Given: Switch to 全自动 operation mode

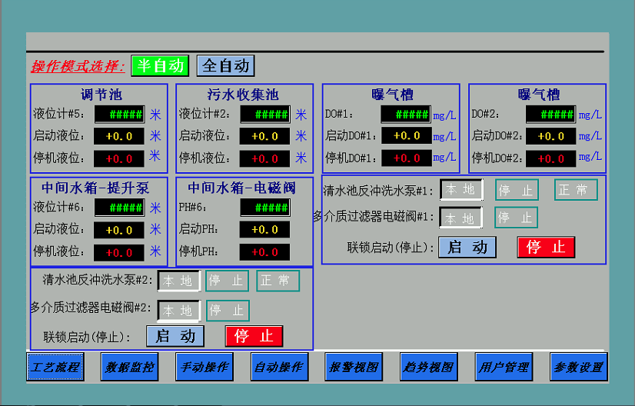Looking at the screenshot, I should pyautogui.click(x=225, y=65).
